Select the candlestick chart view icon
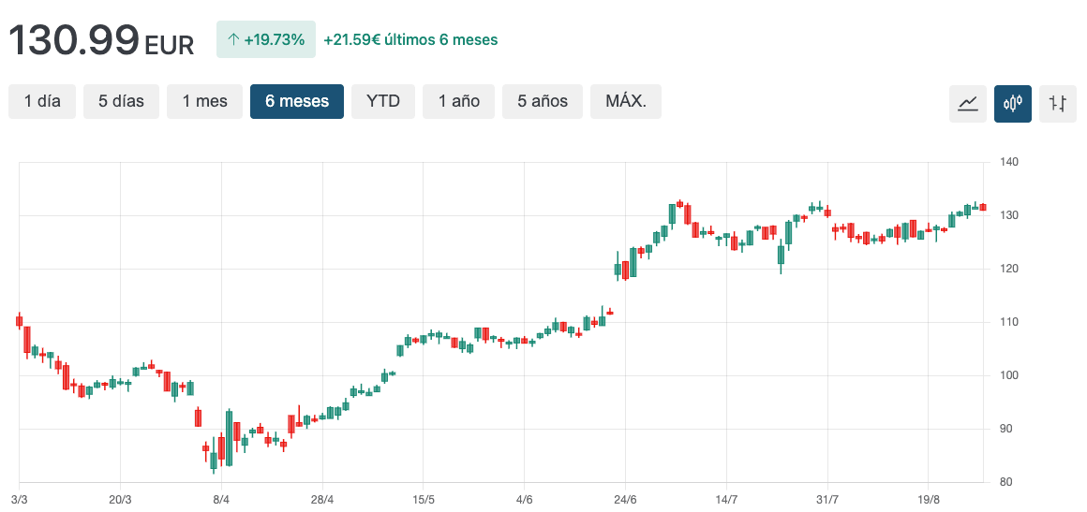The width and height of the screenshot is (1087, 512). [1013, 103]
